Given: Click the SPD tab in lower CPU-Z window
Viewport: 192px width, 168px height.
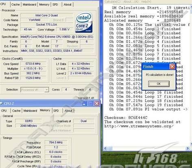Looking at the screenshot, I should (56, 111).
